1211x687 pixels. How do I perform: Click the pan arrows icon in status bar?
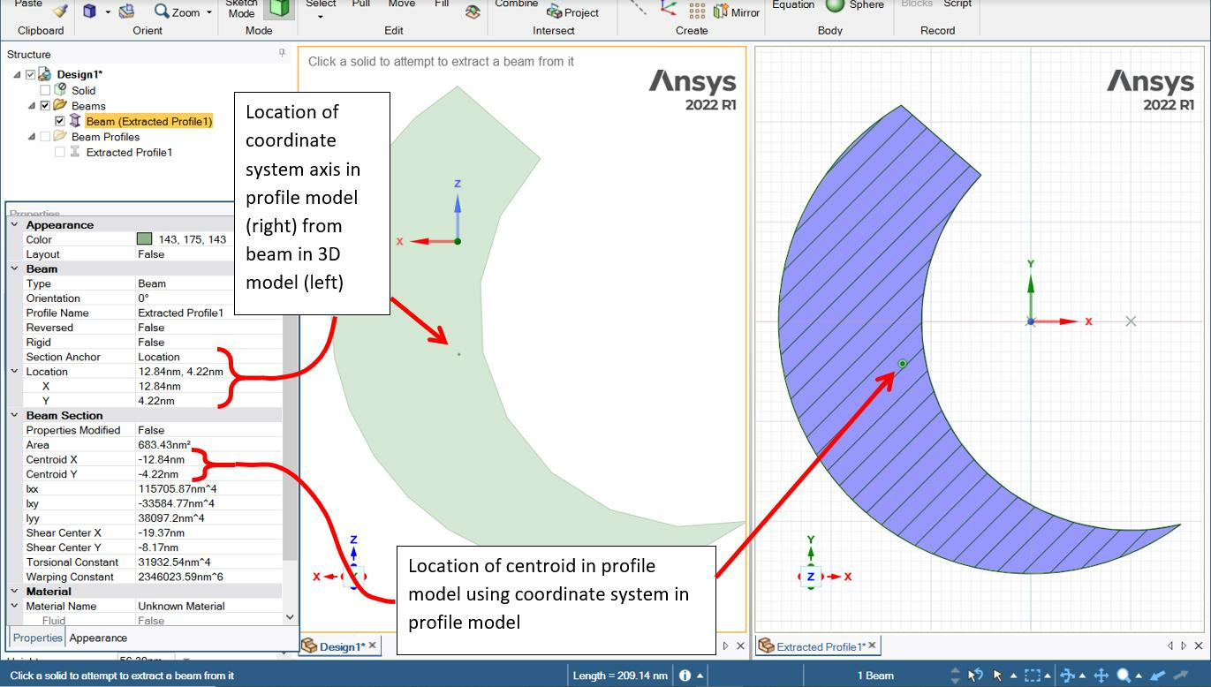click(x=1101, y=676)
